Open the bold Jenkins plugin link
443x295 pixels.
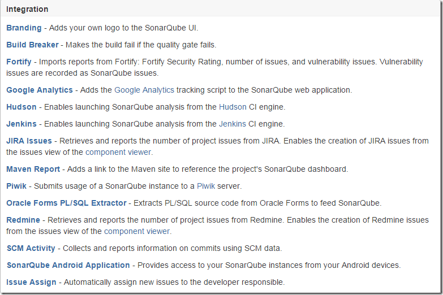(x=21, y=124)
